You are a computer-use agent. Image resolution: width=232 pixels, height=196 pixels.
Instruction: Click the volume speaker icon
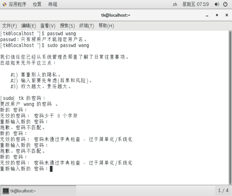(217, 4)
